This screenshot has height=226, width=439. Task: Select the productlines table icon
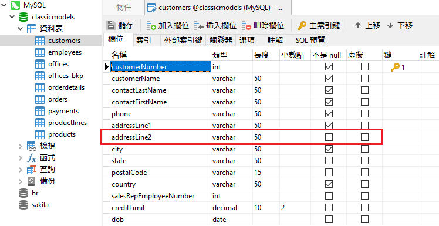pyautogui.click(x=40, y=123)
